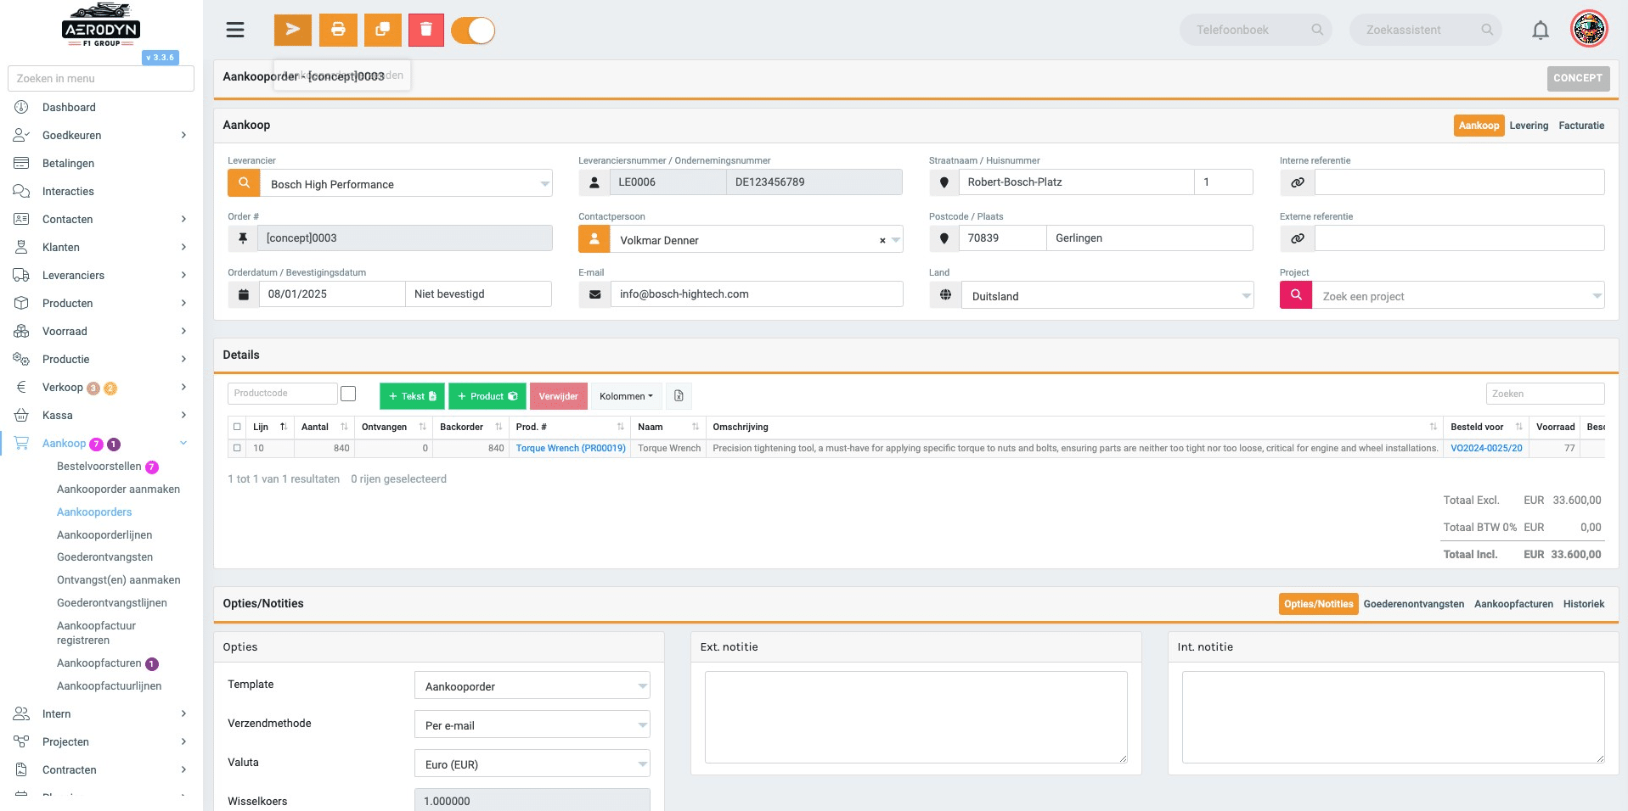
Task: Tick the checkbox next to Productcode field
Action: (348, 394)
